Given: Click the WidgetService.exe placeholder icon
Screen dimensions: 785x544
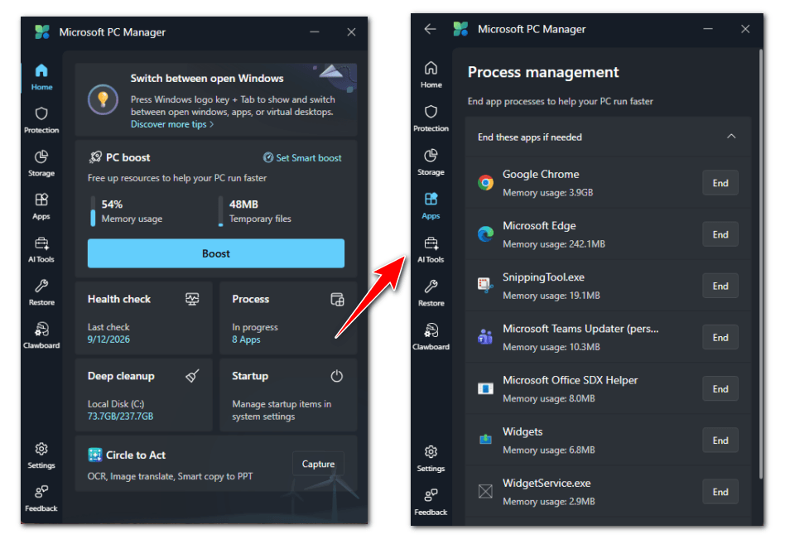Looking at the screenshot, I should tap(485, 492).
